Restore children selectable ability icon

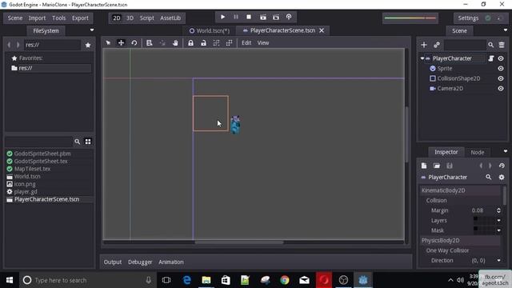(230, 42)
